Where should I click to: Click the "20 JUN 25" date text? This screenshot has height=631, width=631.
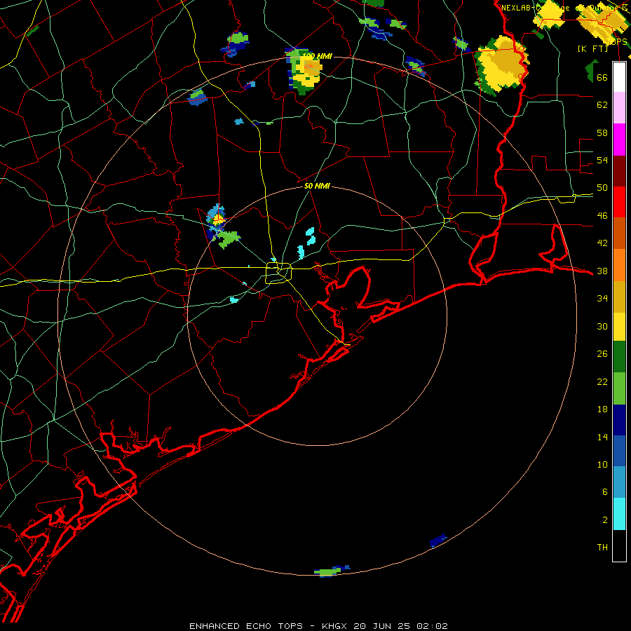click(381, 626)
